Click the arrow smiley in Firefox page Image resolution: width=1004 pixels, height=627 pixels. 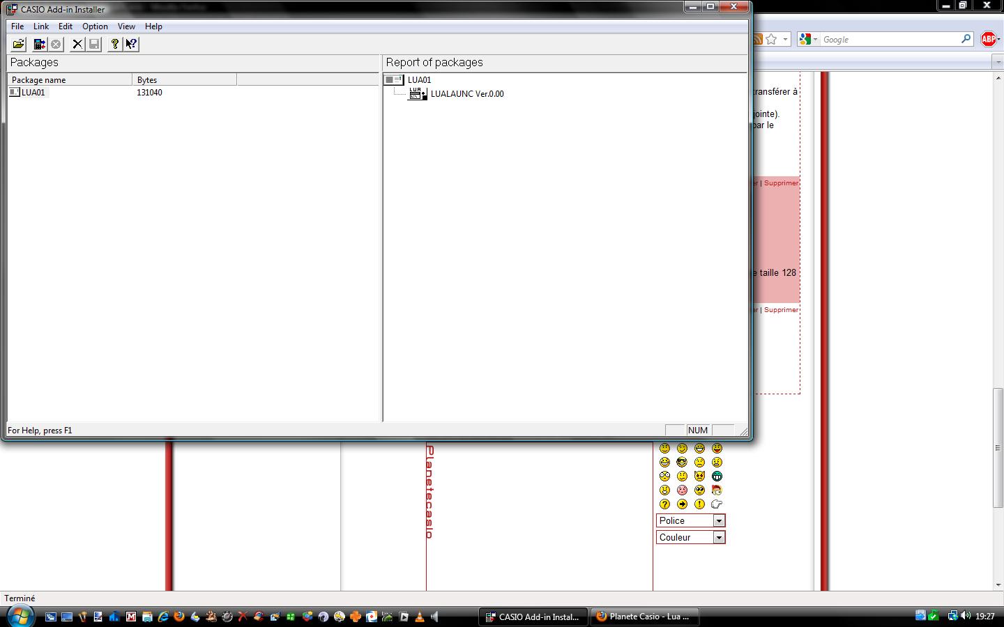tap(682, 504)
